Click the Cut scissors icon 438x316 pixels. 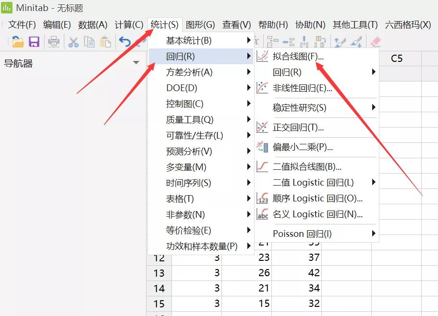[x=73, y=42]
